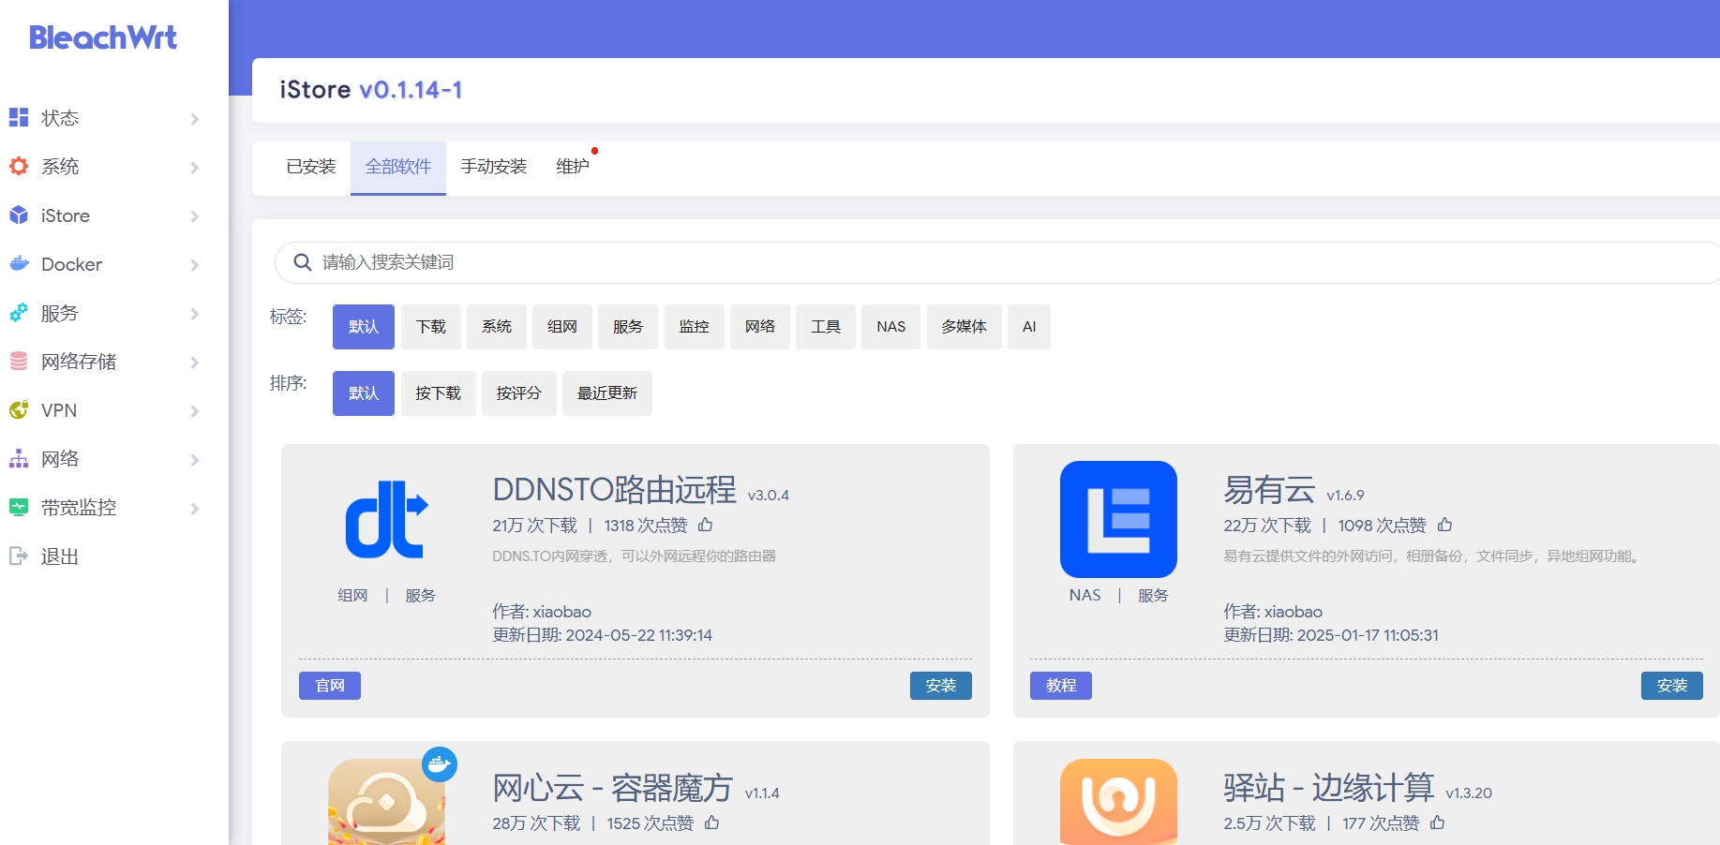Sort apps by 最近更新
1720x845 pixels.
(607, 393)
